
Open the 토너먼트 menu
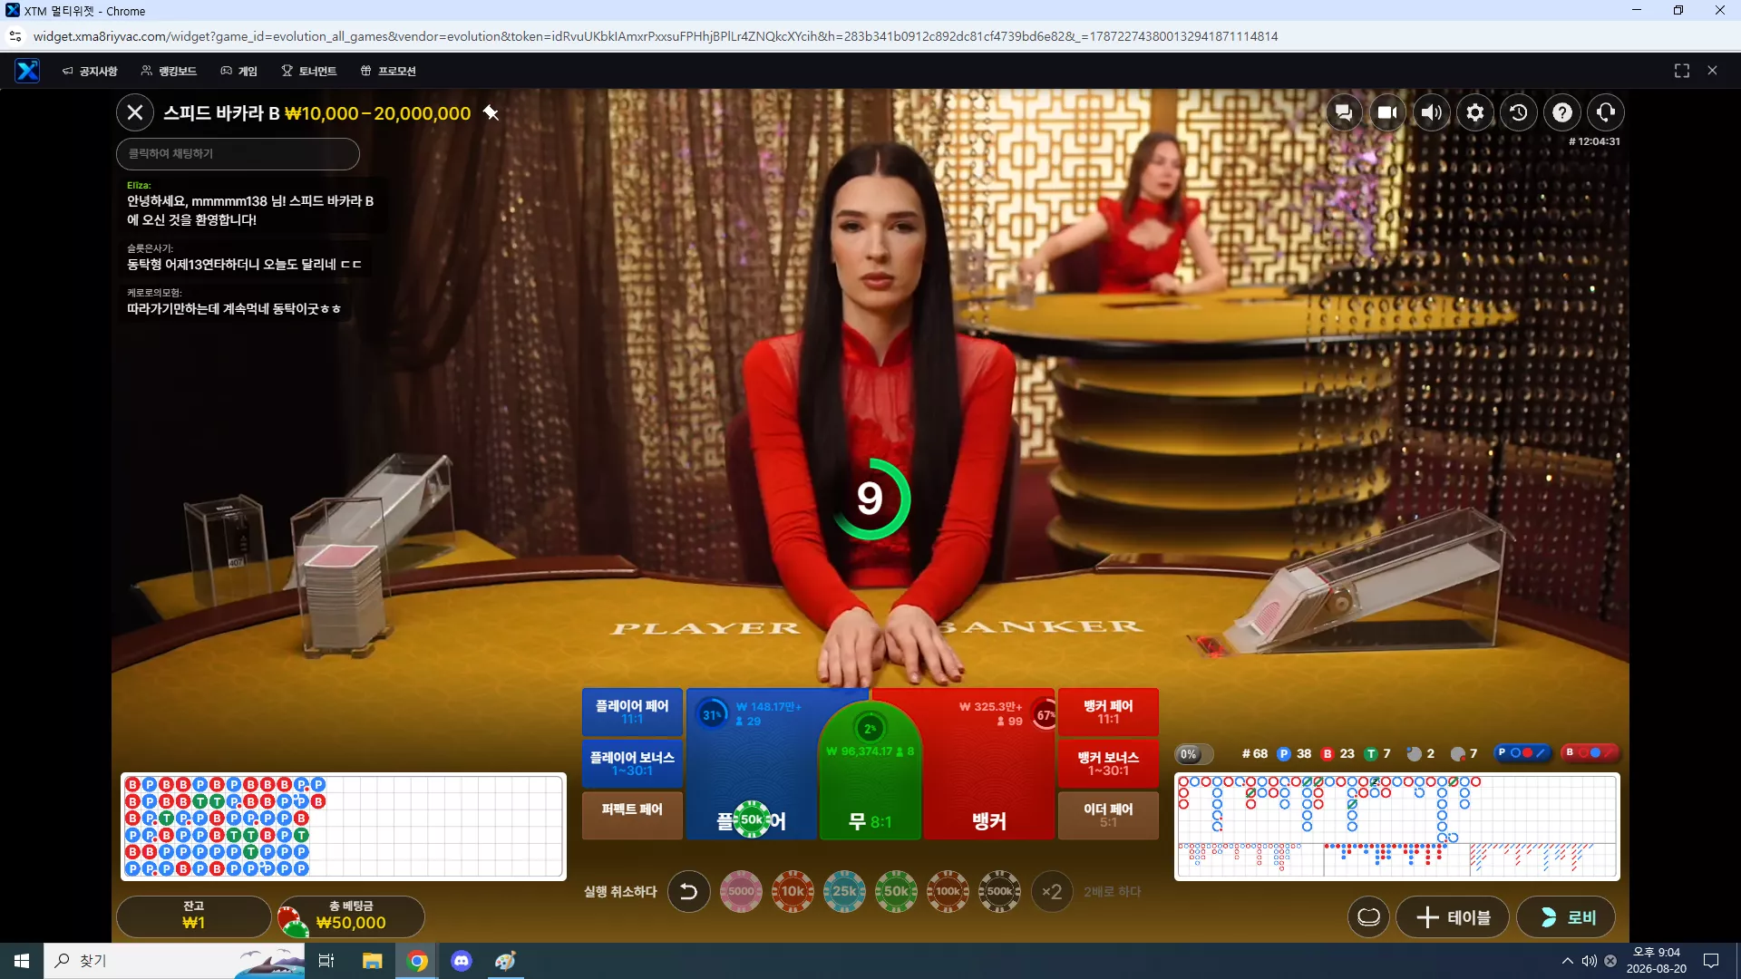(x=309, y=71)
